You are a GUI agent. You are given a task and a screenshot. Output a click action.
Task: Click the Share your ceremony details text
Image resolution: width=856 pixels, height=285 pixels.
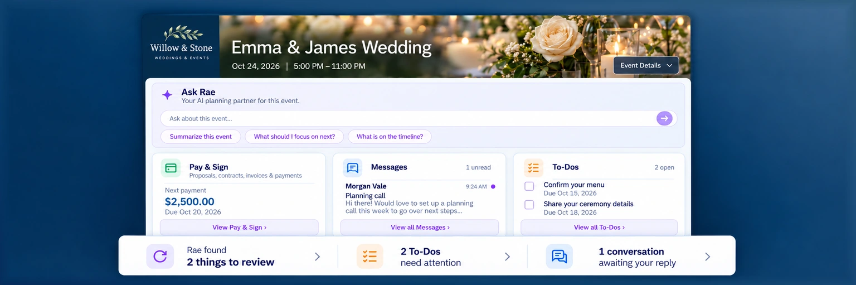[588, 204]
